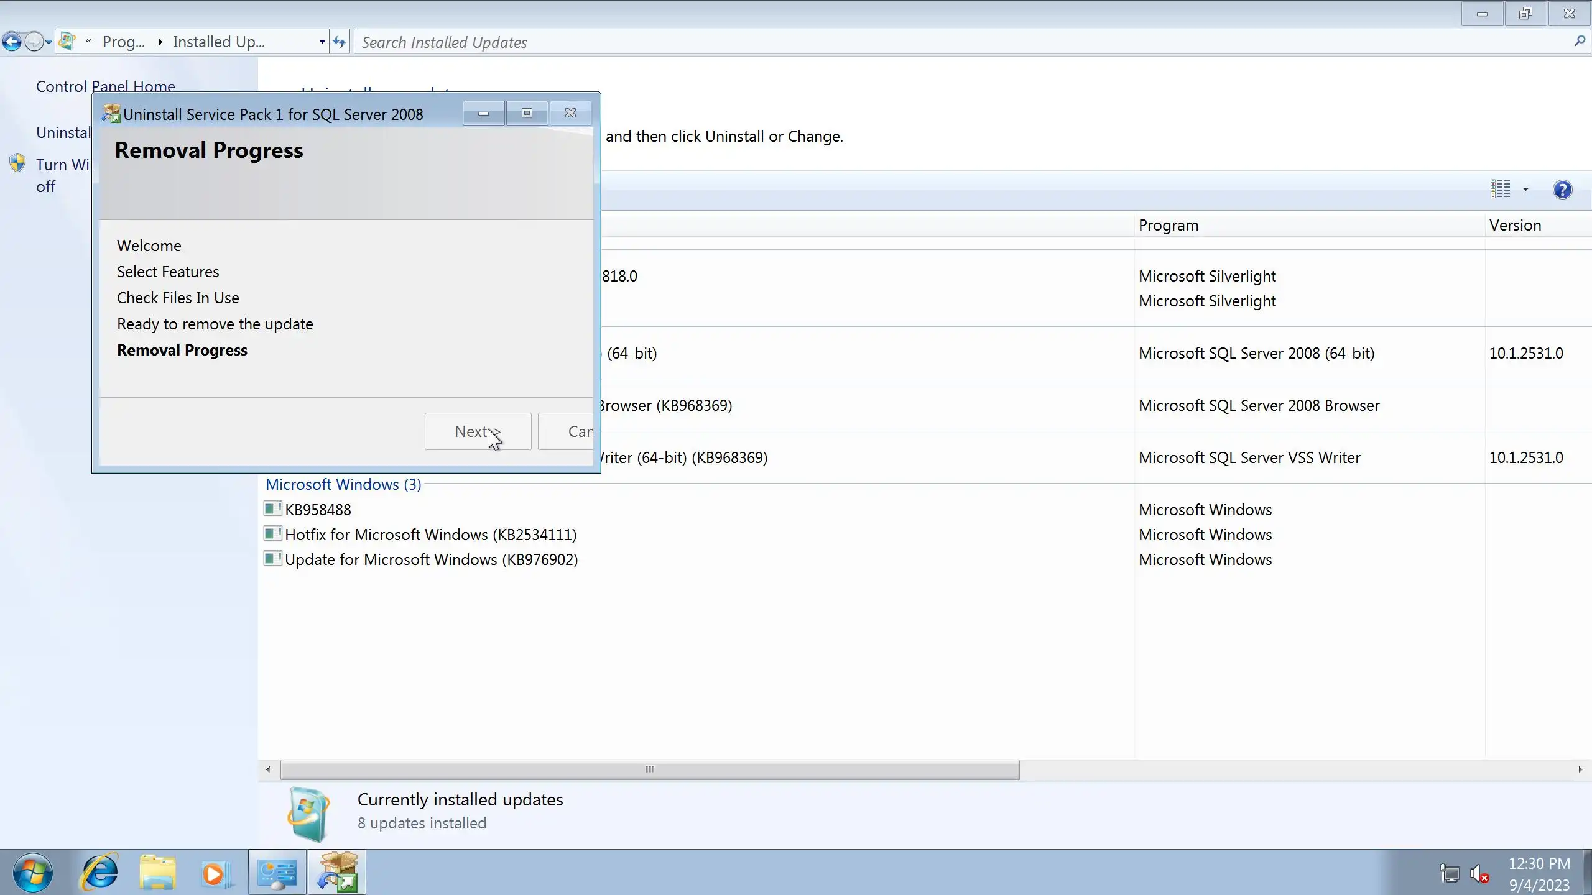Open the Windows Explorer folder taskbar icon
This screenshot has height=895, width=1592.
coord(158,873)
